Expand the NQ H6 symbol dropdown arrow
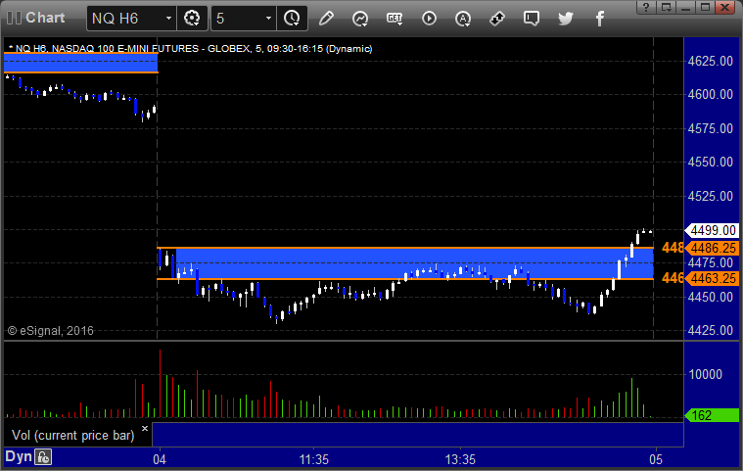The height and width of the screenshot is (471, 743). (168, 19)
